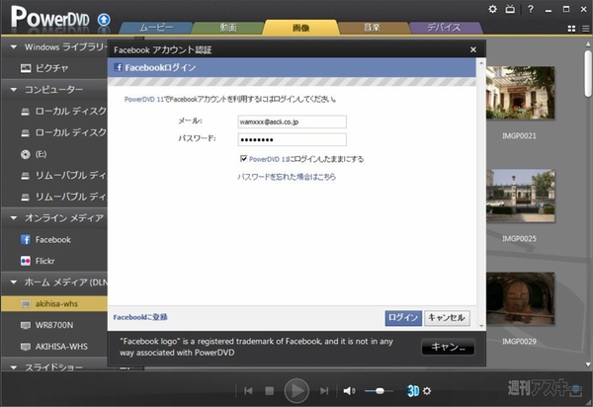Select Flickr in online media
593x407 pixels.
53,261
